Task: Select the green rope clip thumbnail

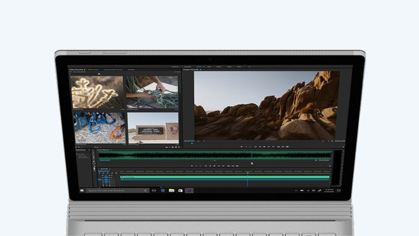Action: pyautogui.click(x=152, y=92)
